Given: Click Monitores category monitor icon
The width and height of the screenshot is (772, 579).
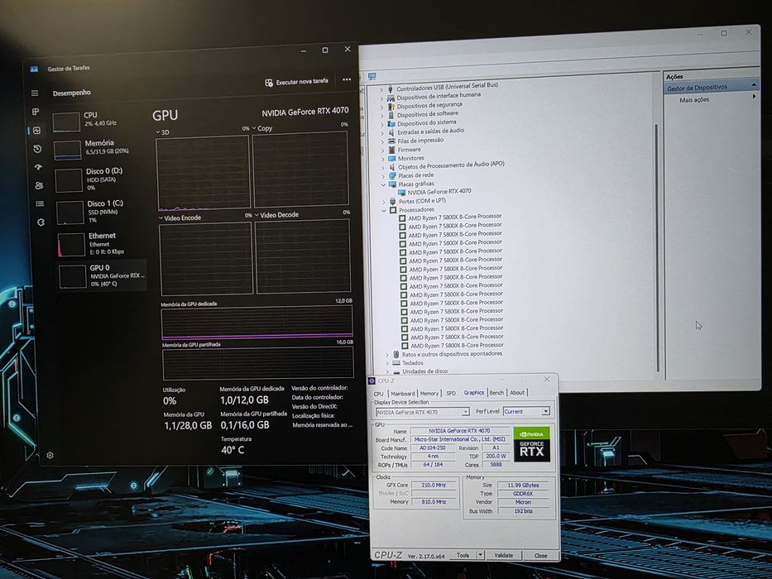Looking at the screenshot, I should pos(392,159).
